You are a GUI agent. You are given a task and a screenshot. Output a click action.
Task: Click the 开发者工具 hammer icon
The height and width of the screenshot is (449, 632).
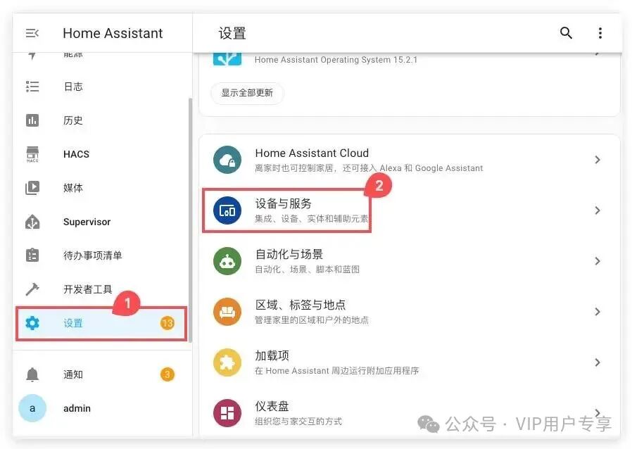pos(32,289)
